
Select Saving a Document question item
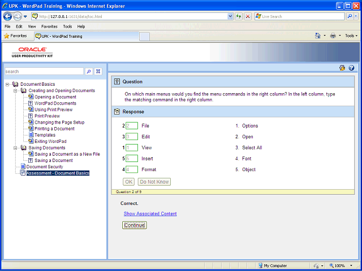[x=54, y=160]
